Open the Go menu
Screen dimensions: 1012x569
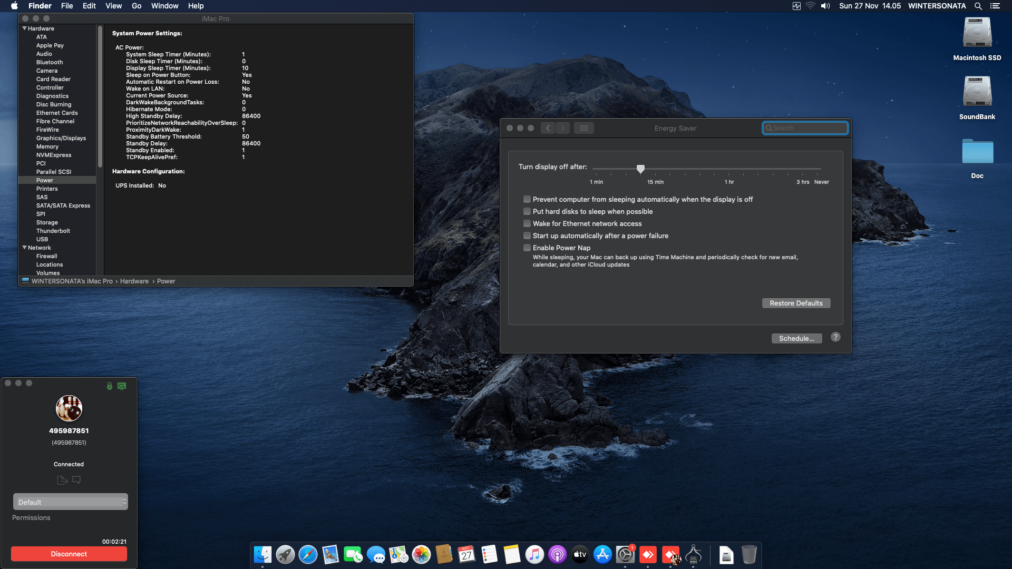pyautogui.click(x=136, y=6)
